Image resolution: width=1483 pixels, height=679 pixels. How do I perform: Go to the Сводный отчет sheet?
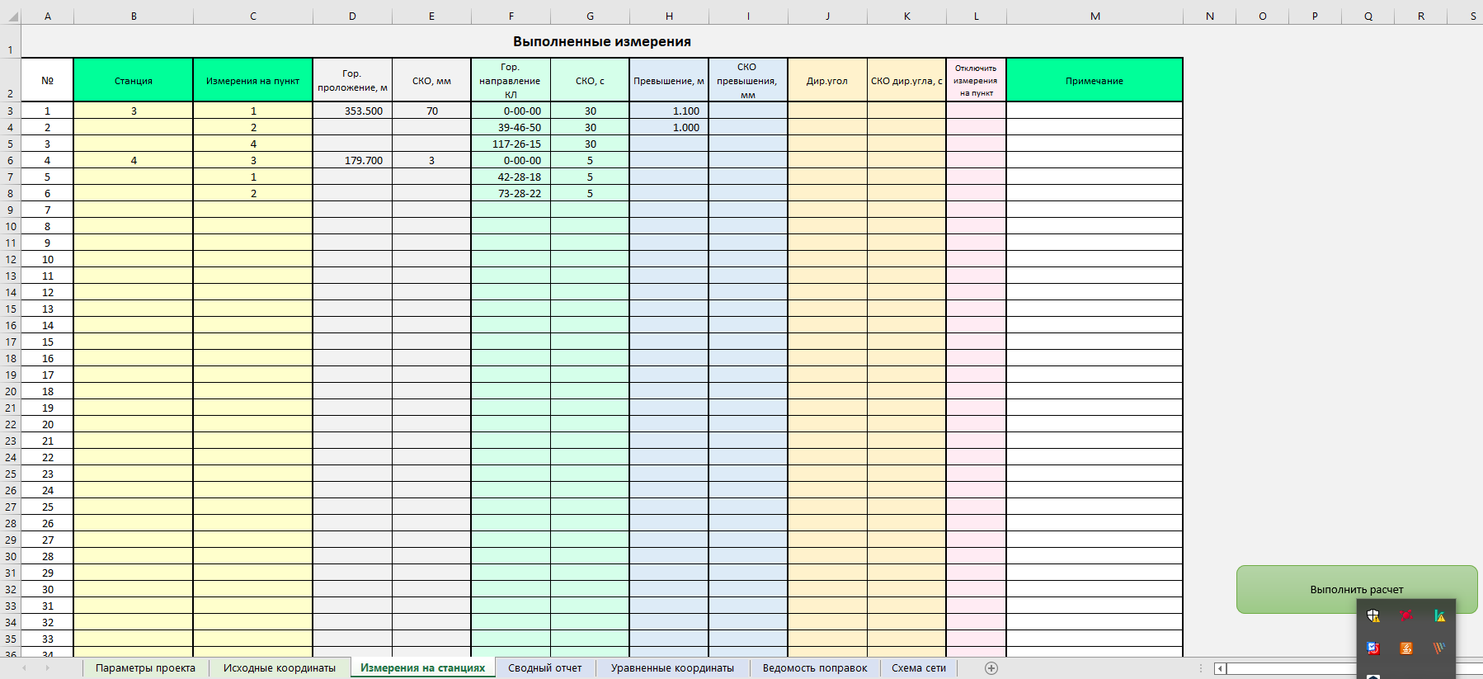point(544,668)
